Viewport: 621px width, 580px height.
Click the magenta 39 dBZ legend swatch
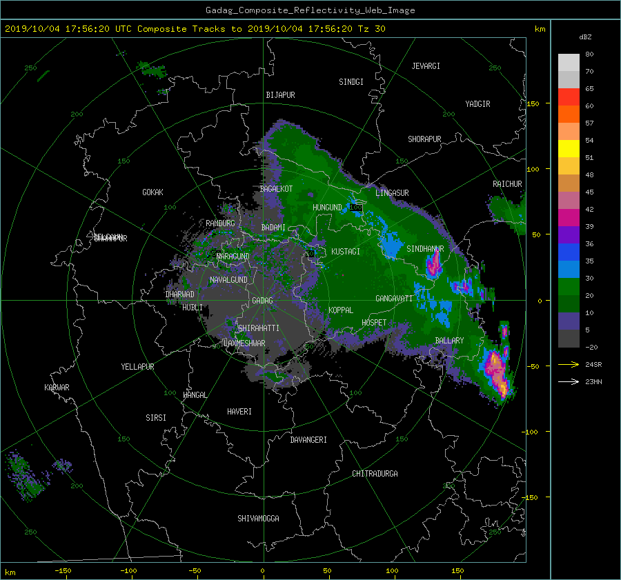569,218
